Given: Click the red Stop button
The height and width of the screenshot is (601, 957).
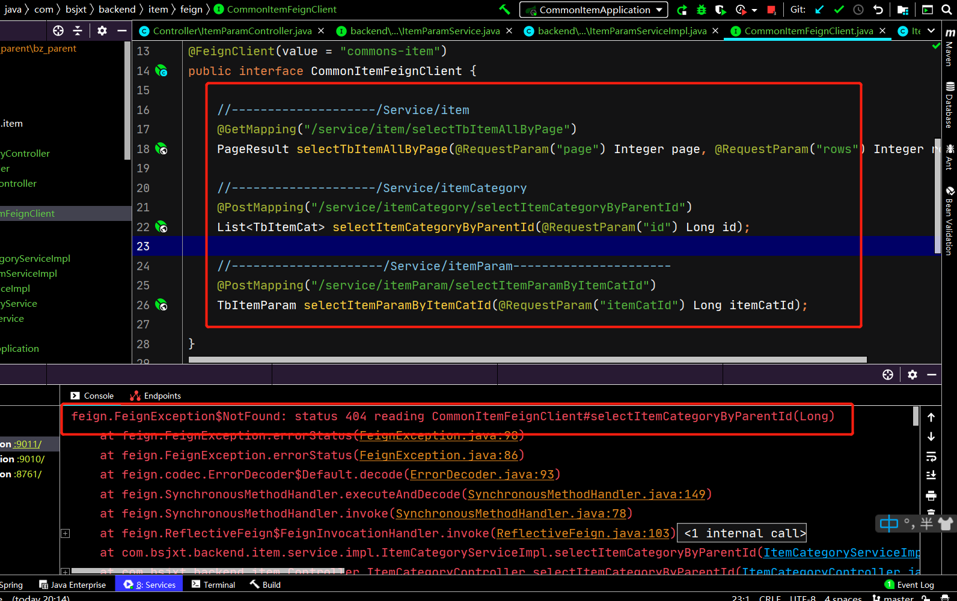Looking at the screenshot, I should click(x=771, y=10).
